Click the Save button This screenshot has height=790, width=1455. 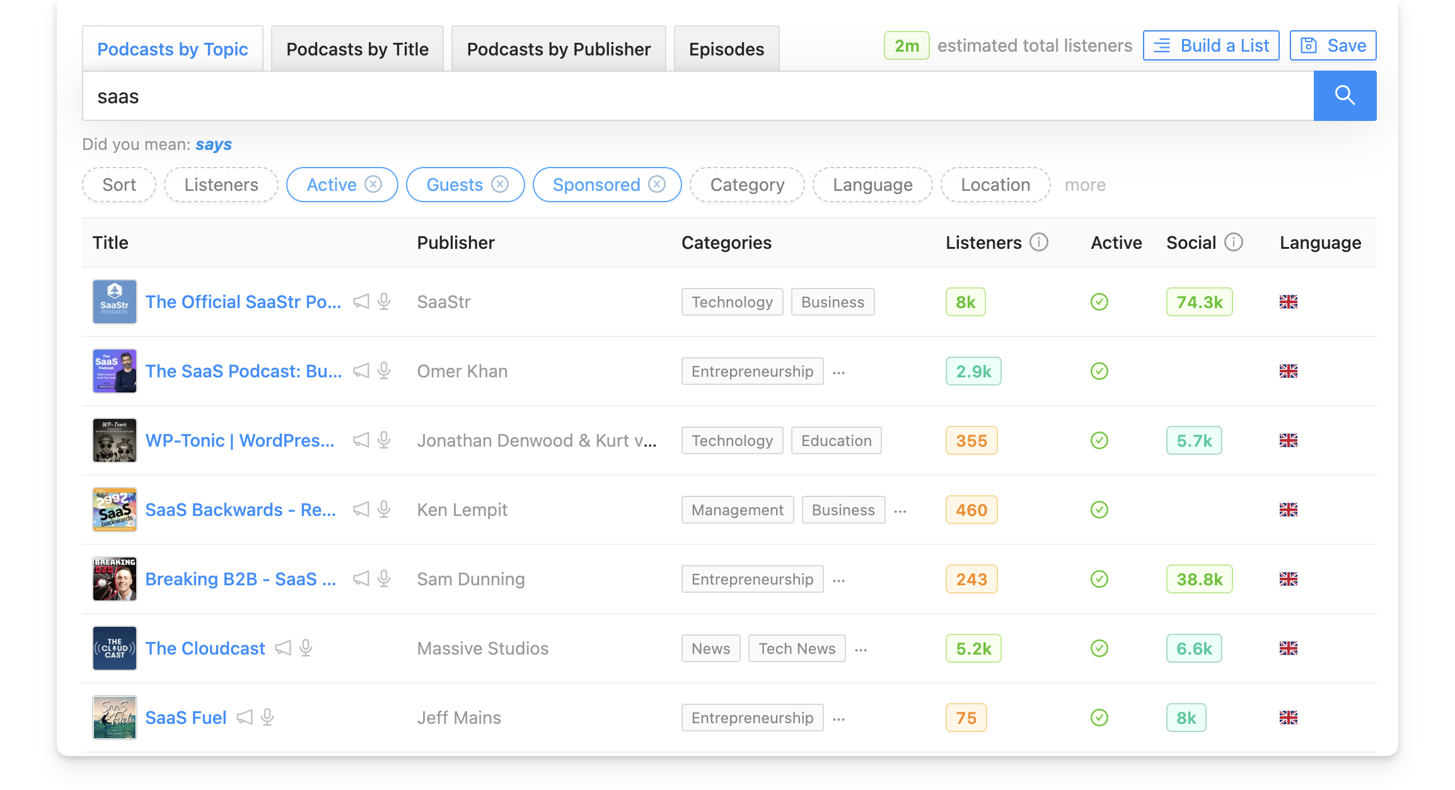coord(1332,45)
